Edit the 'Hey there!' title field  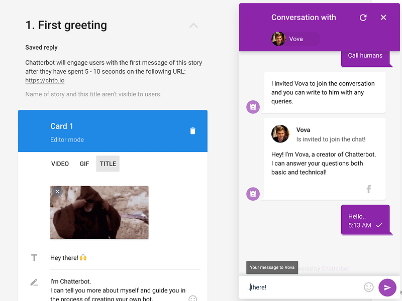click(x=125, y=258)
